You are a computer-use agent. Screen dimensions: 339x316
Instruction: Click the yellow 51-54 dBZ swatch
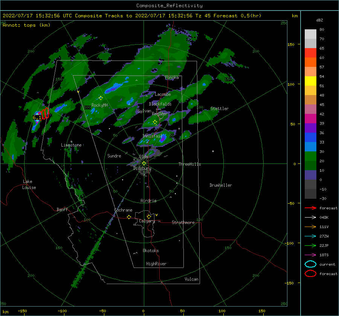(x=310, y=81)
